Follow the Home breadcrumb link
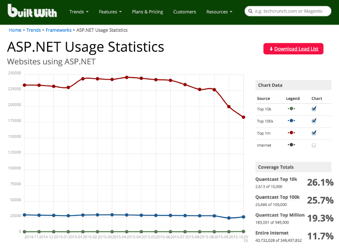 [15, 30]
